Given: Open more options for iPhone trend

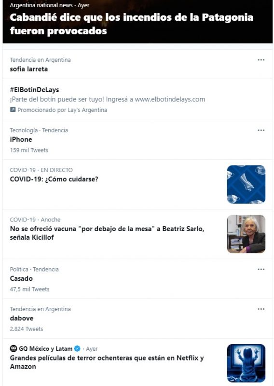Looking at the screenshot, I should click(261, 130).
